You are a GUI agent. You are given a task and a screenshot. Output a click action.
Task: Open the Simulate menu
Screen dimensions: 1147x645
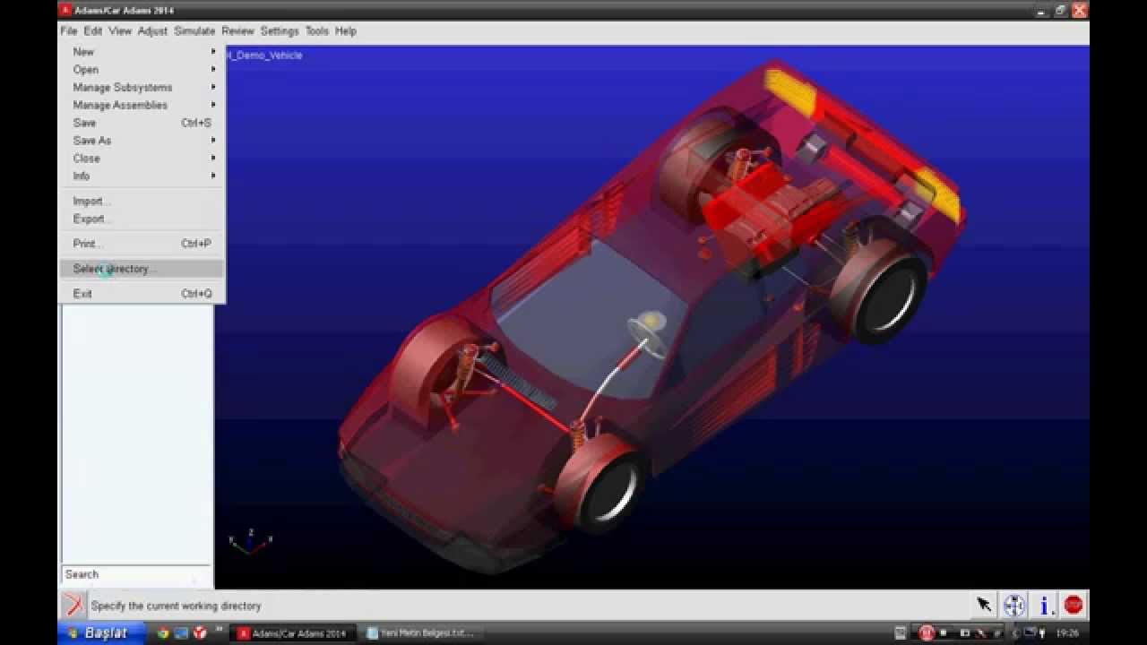(x=194, y=30)
